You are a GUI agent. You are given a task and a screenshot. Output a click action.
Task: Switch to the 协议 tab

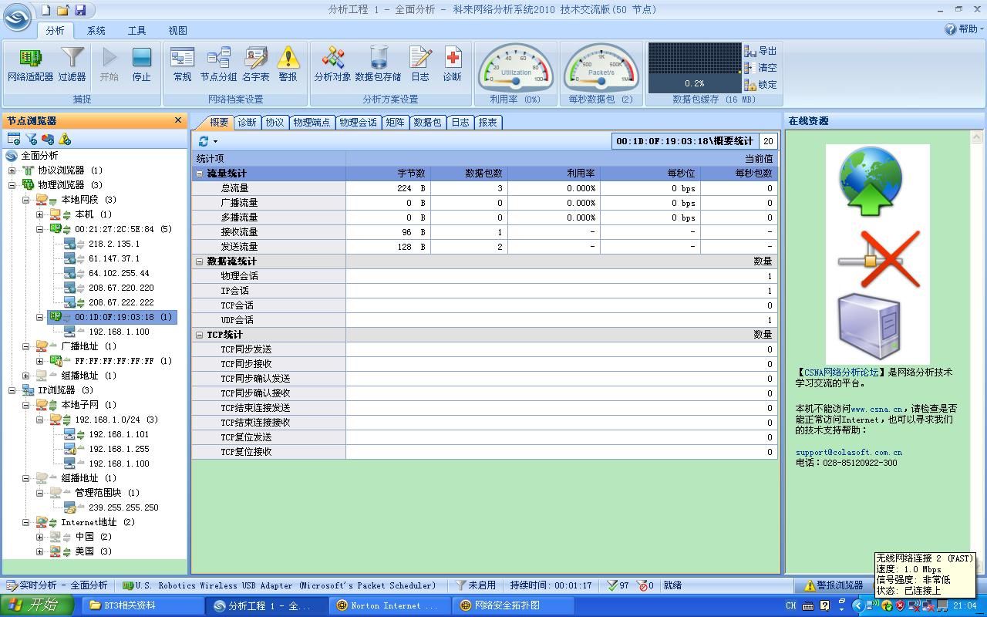click(275, 122)
